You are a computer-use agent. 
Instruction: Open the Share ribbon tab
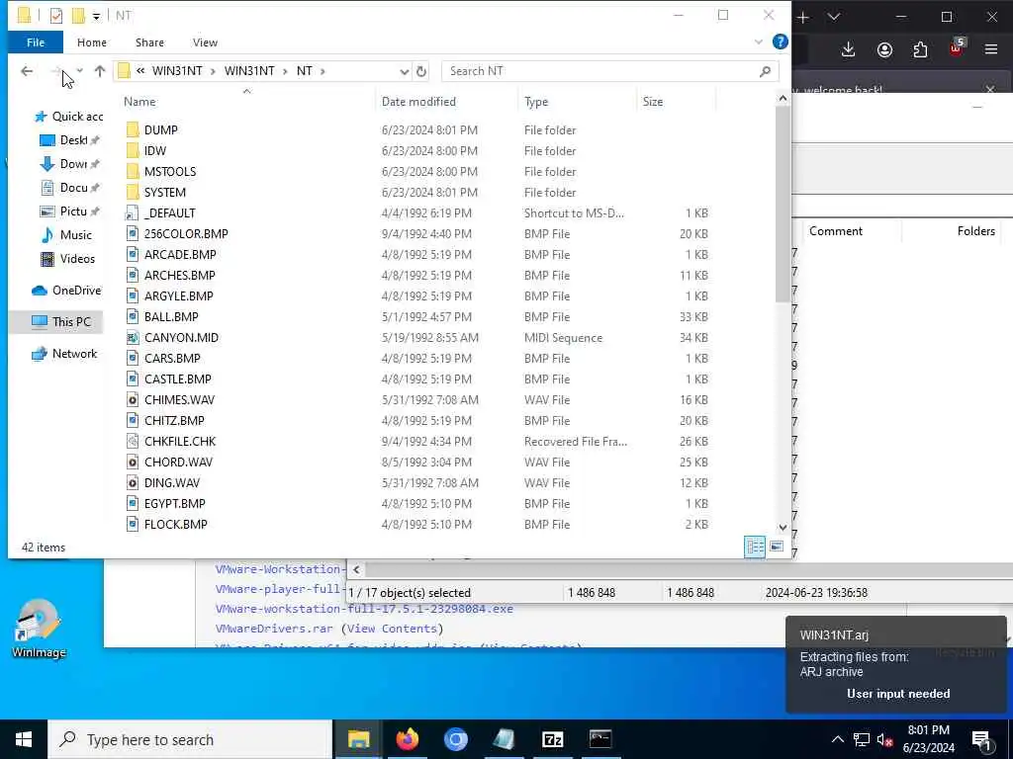coord(149,42)
